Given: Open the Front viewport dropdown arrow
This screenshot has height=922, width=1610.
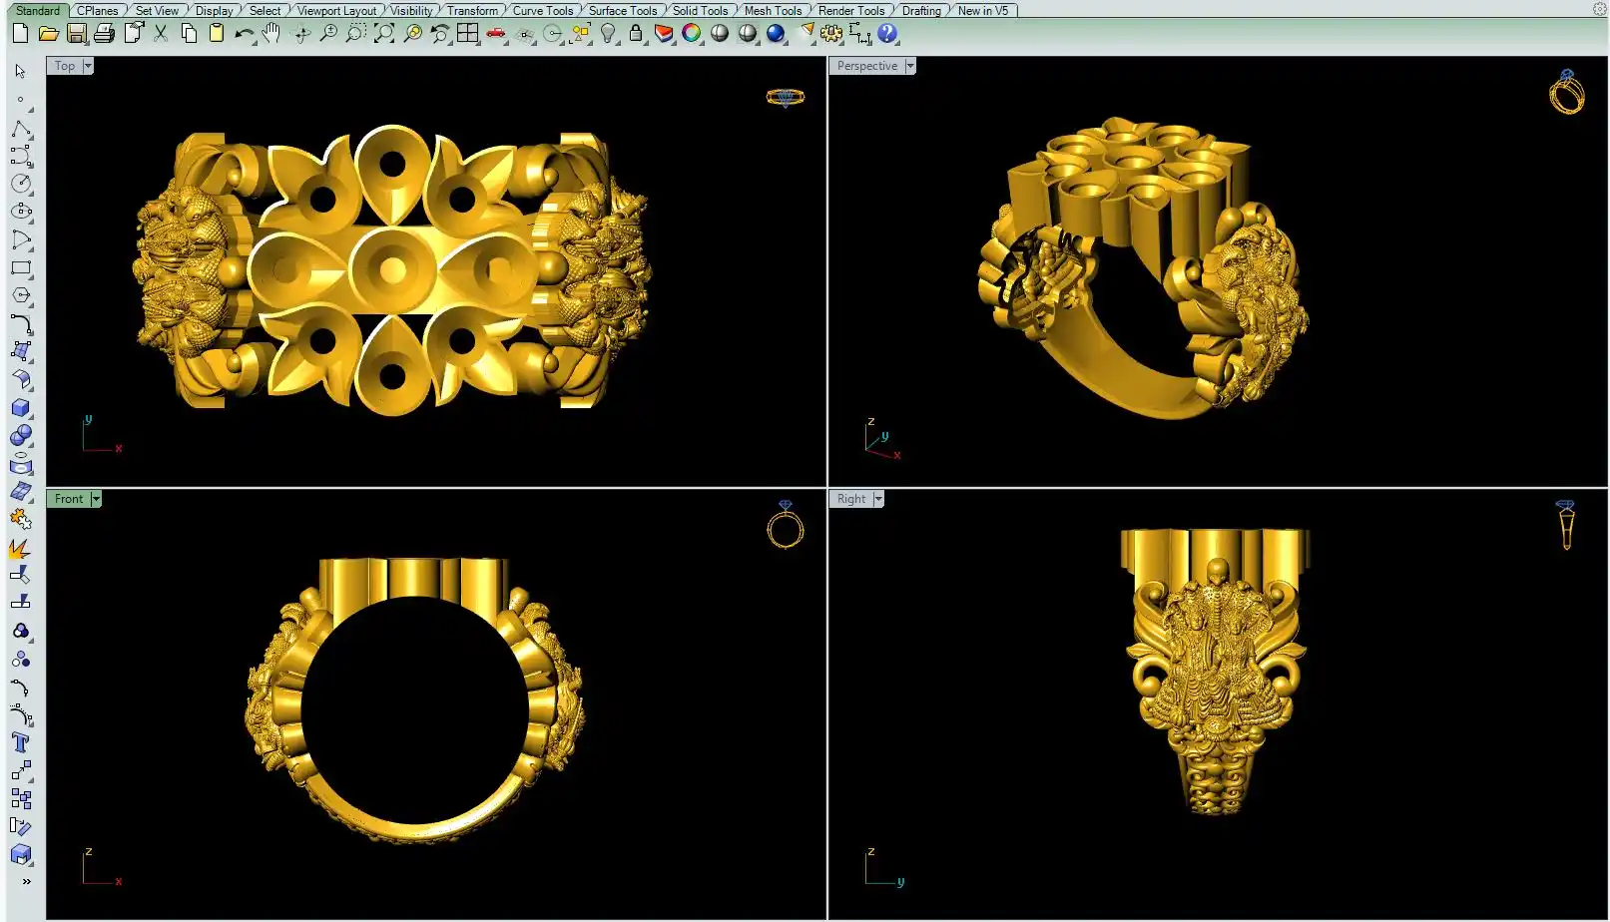Looking at the screenshot, I should coord(96,499).
